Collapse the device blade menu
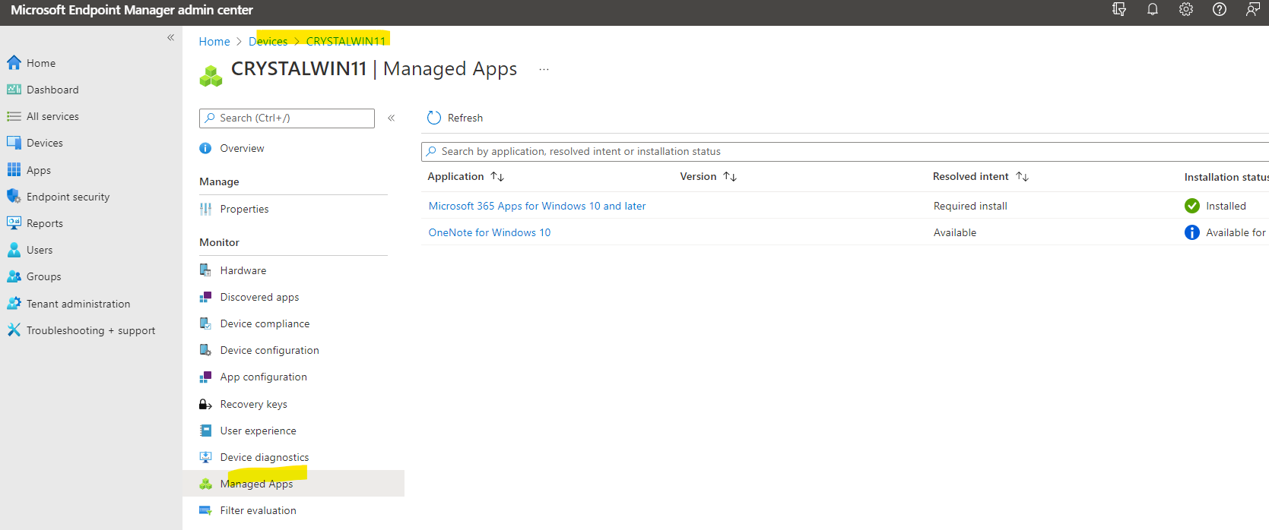 (x=392, y=118)
